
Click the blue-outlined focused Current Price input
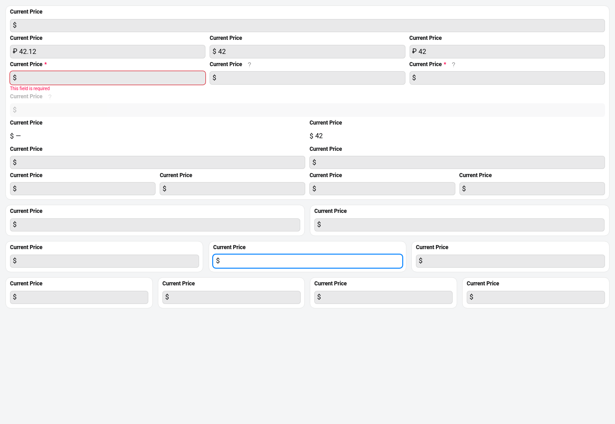pos(307,261)
